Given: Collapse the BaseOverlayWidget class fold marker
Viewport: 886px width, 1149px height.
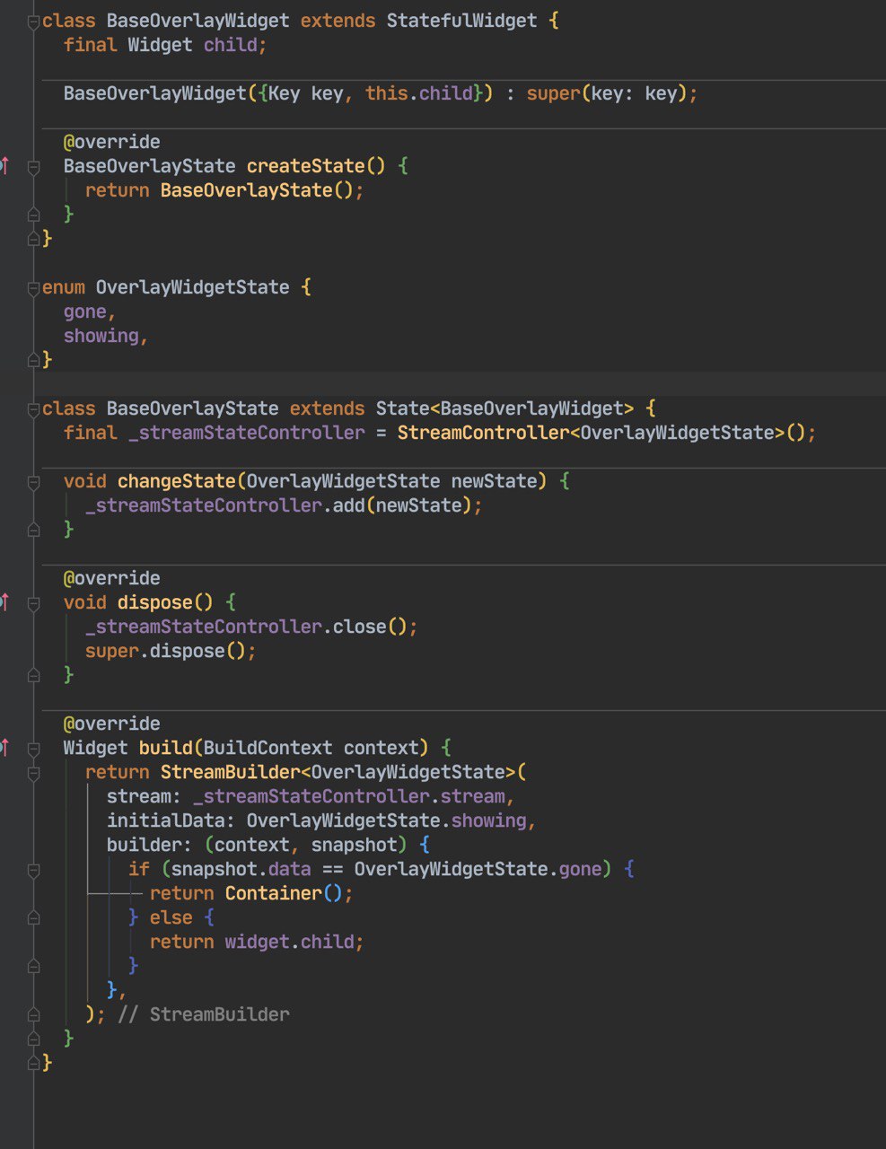Looking at the screenshot, I should pos(33,22).
